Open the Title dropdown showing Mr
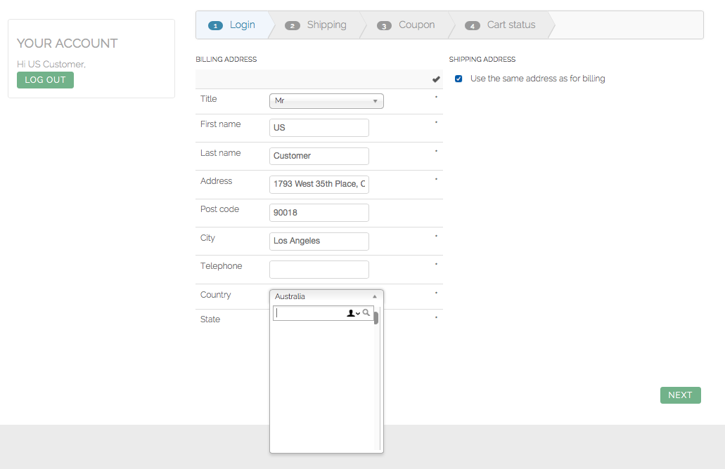The height and width of the screenshot is (469, 725). click(x=326, y=101)
